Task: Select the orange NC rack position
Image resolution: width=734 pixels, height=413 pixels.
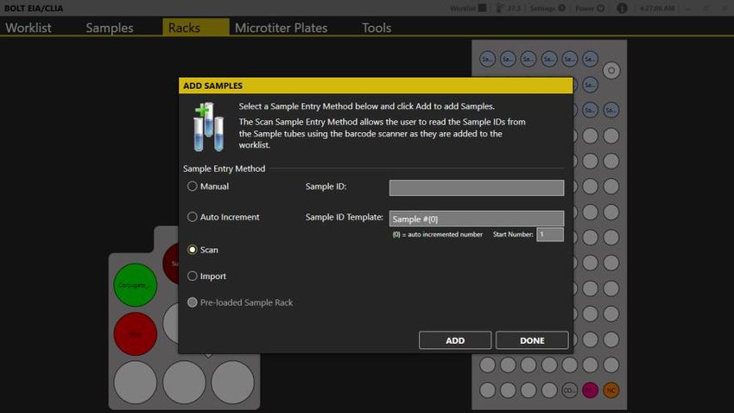Action: [x=611, y=390]
